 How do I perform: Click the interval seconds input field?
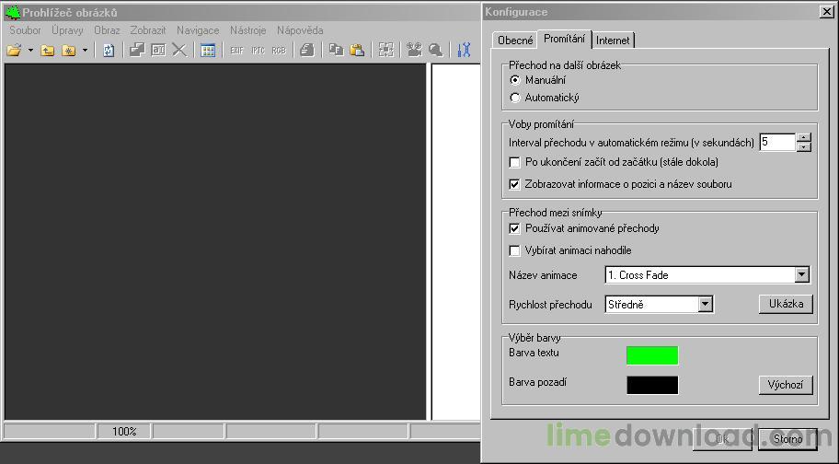click(777, 143)
